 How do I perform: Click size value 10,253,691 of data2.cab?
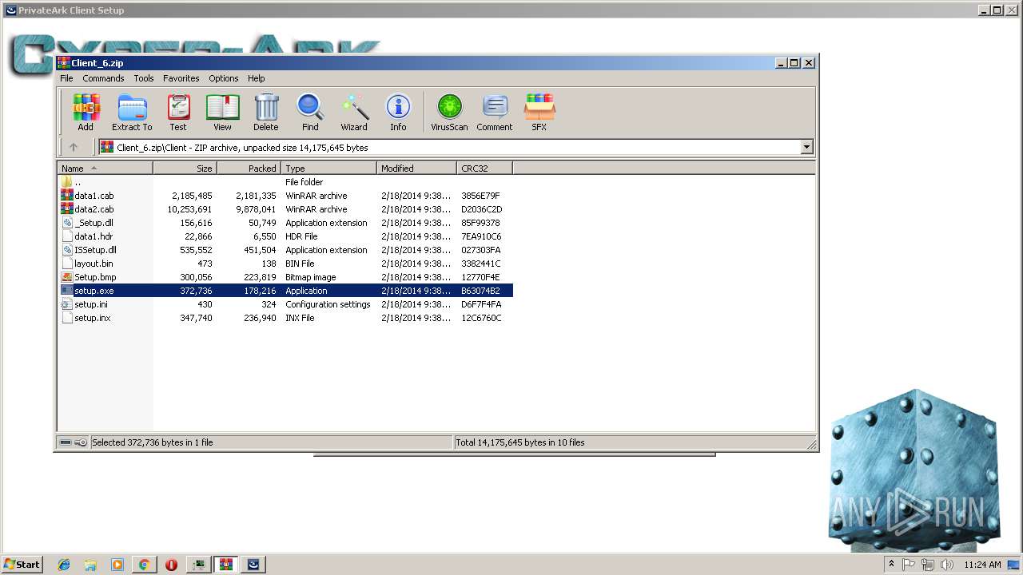point(189,208)
